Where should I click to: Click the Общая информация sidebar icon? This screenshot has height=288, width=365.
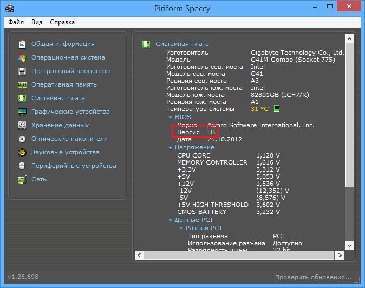point(22,44)
